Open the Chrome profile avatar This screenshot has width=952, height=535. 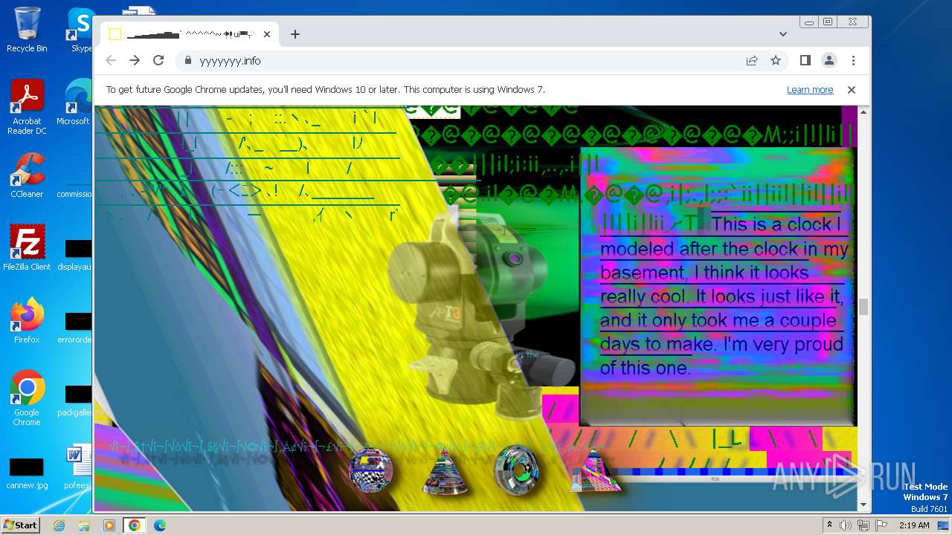(829, 60)
